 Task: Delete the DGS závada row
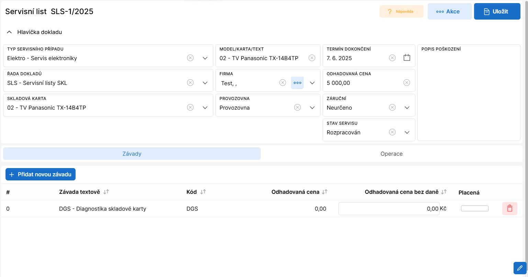click(x=510, y=209)
